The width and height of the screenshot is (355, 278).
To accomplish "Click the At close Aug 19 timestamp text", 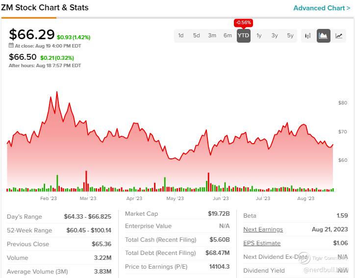I will 48,46.
